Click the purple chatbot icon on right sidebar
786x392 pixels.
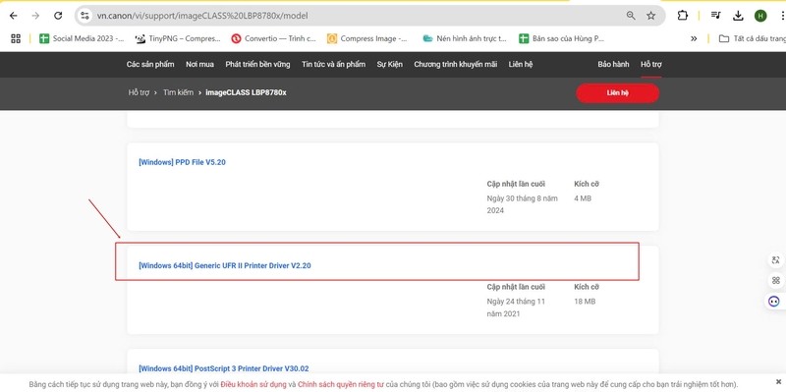pos(774,302)
